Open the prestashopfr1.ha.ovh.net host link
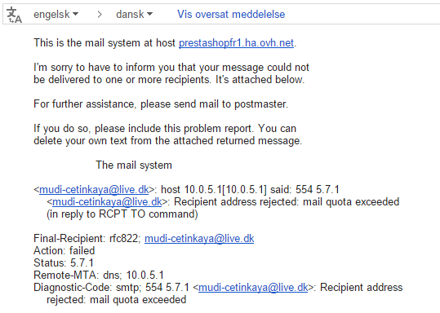This screenshot has height=313, width=440. 236,43
